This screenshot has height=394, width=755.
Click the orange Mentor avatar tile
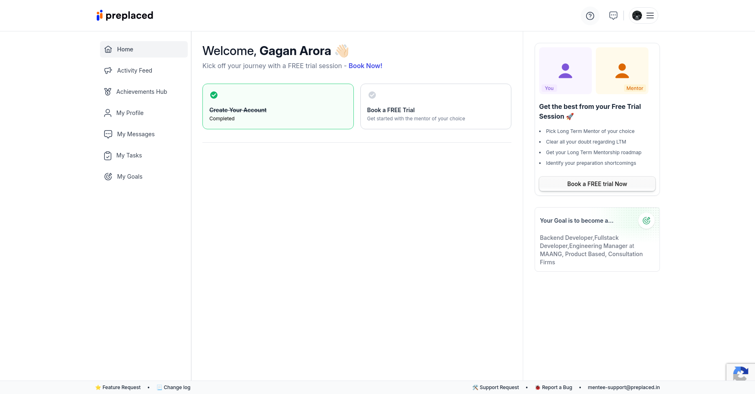point(622,71)
